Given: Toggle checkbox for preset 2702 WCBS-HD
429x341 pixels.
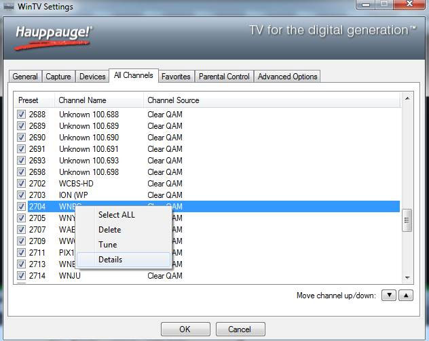Looking at the screenshot, I should [x=22, y=184].
